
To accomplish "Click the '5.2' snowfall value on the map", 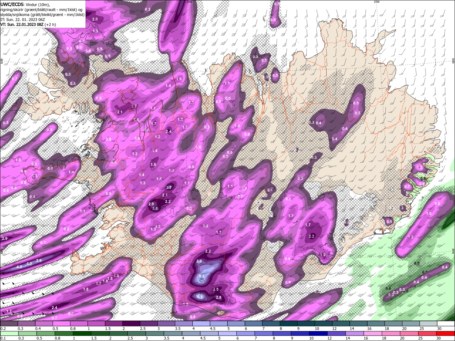I will click(201, 276).
